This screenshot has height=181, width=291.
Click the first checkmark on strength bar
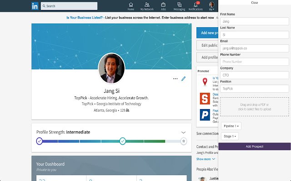pyautogui.click(x=40, y=141)
